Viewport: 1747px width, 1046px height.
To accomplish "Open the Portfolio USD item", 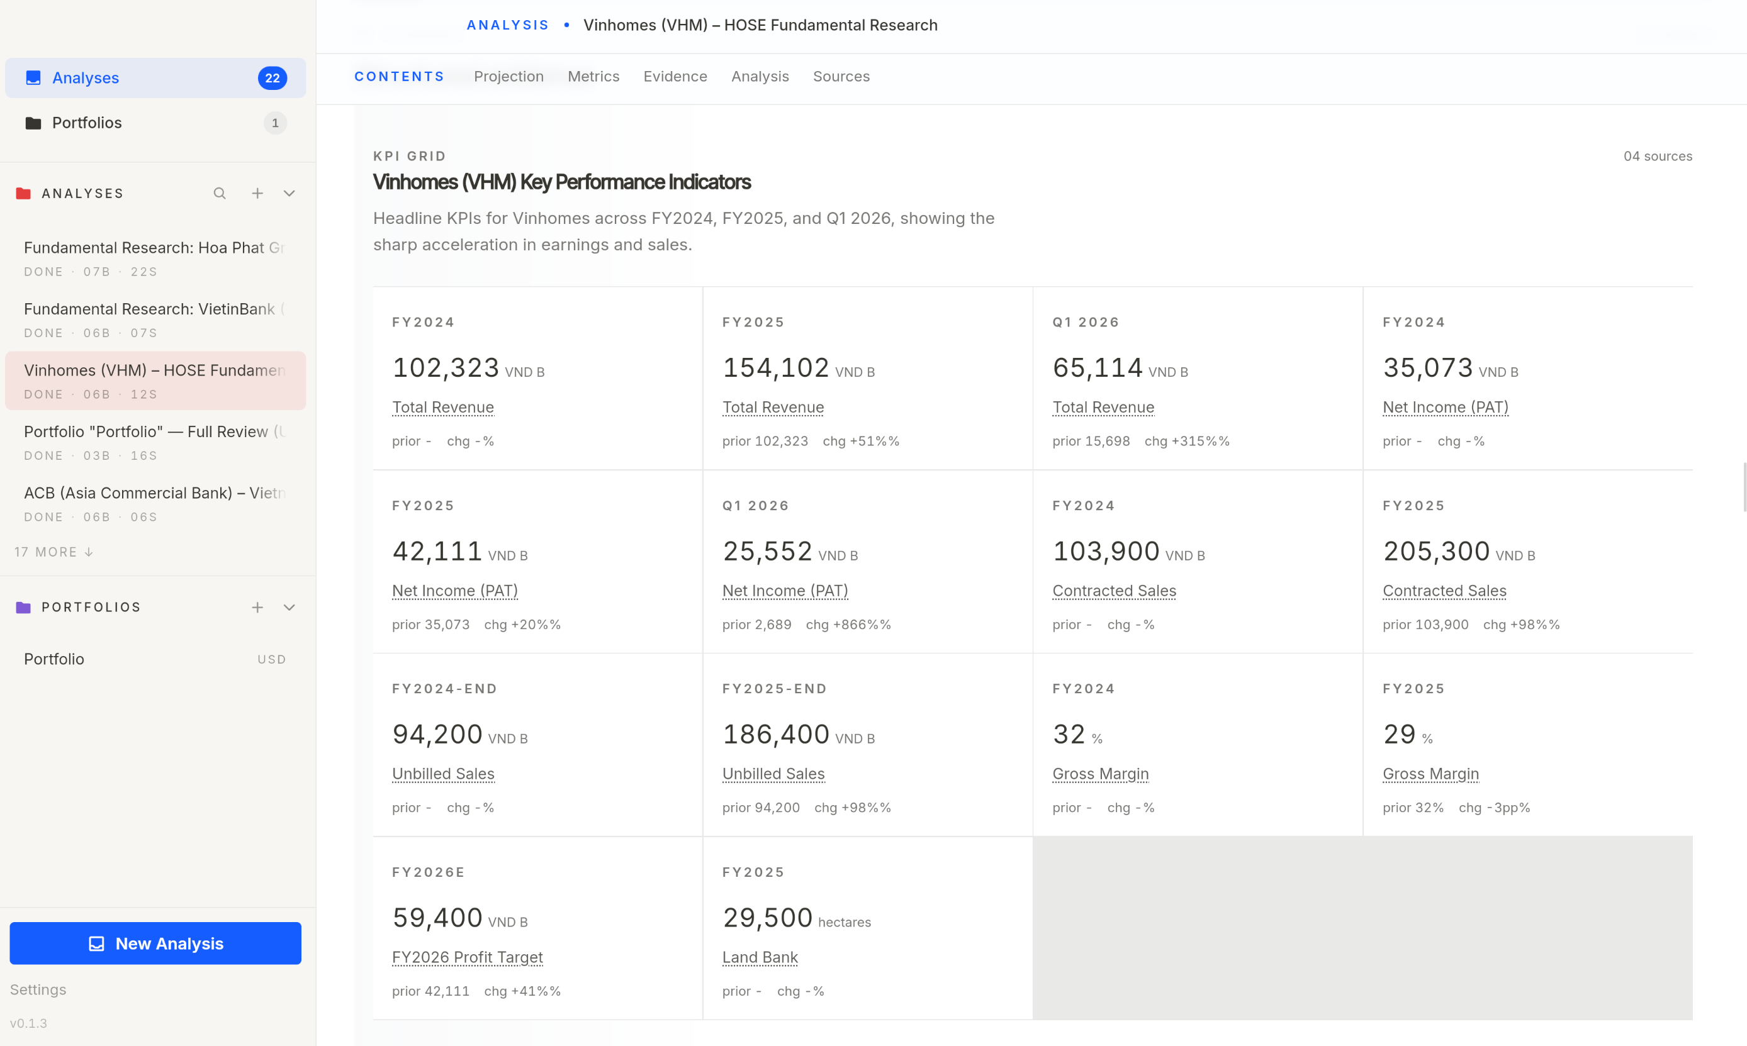I will tap(155, 659).
